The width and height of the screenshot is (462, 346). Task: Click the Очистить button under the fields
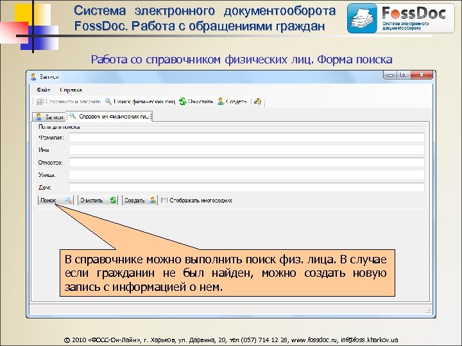pyautogui.click(x=98, y=201)
